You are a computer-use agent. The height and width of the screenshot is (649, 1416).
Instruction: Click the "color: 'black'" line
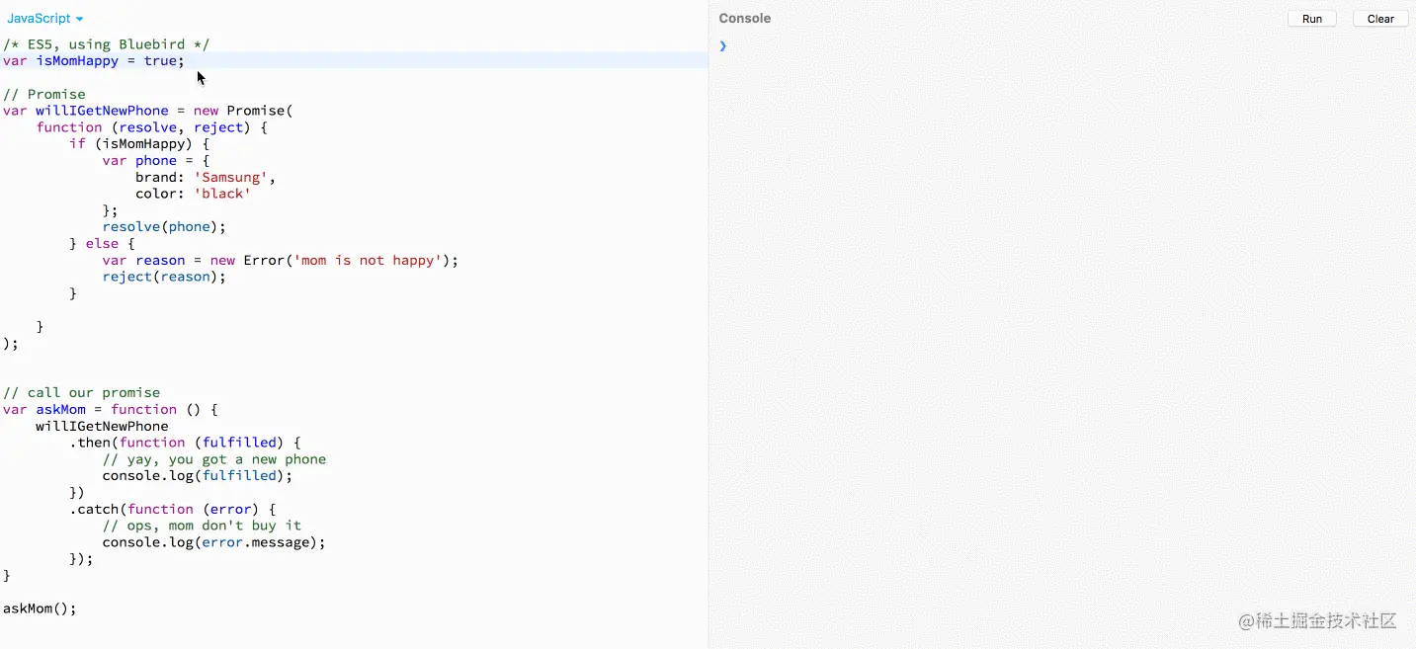194,194
